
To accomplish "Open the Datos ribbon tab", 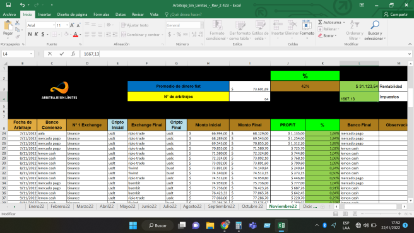I will point(121,15).
